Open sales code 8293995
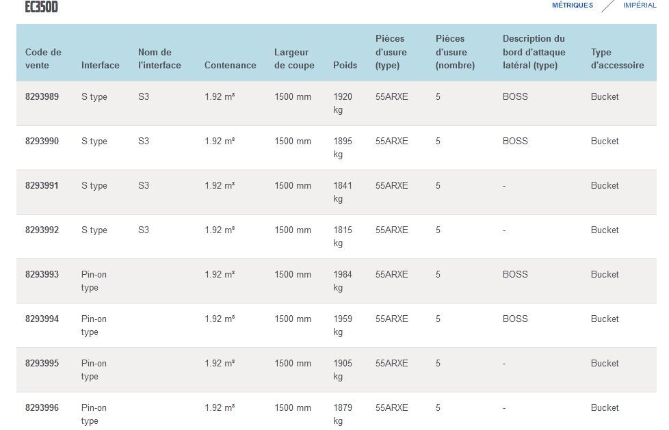 42,364
